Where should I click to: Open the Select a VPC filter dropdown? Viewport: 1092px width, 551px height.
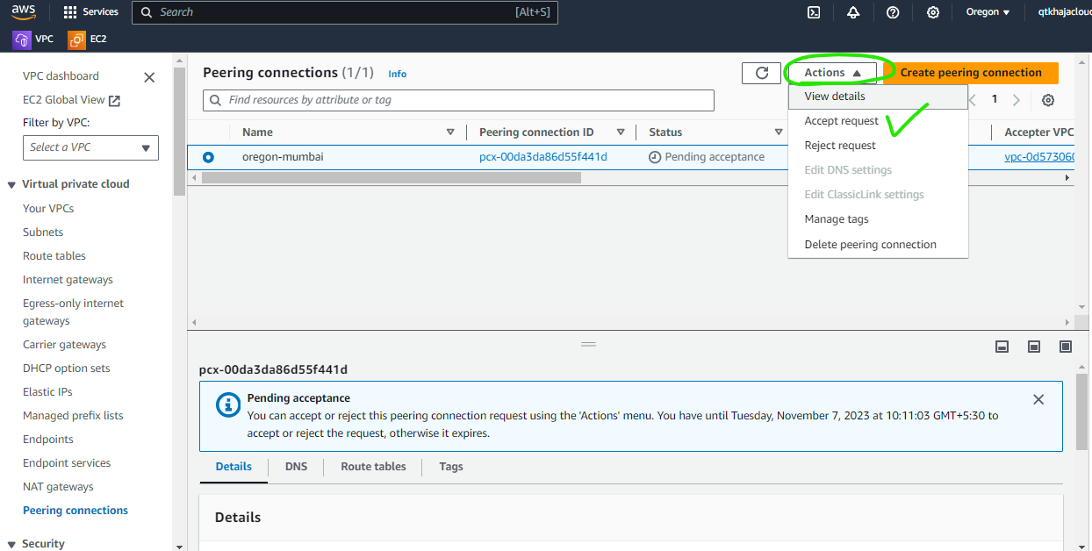click(x=90, y=147)
